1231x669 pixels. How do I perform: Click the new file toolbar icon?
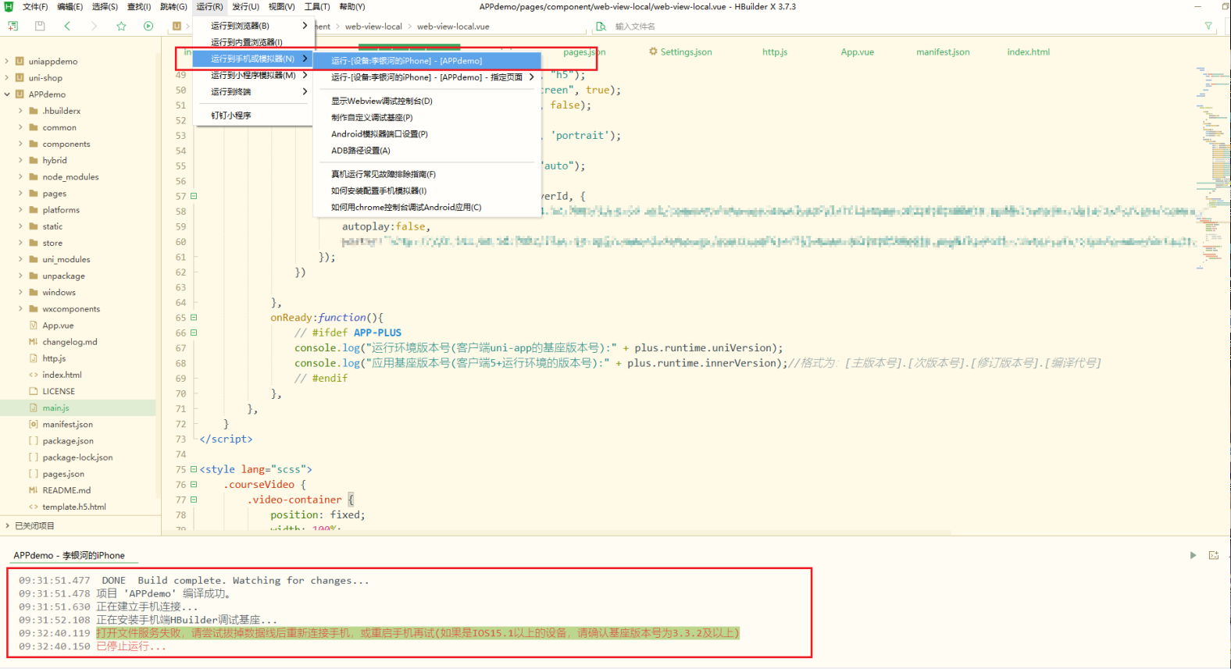click(13, 26)
